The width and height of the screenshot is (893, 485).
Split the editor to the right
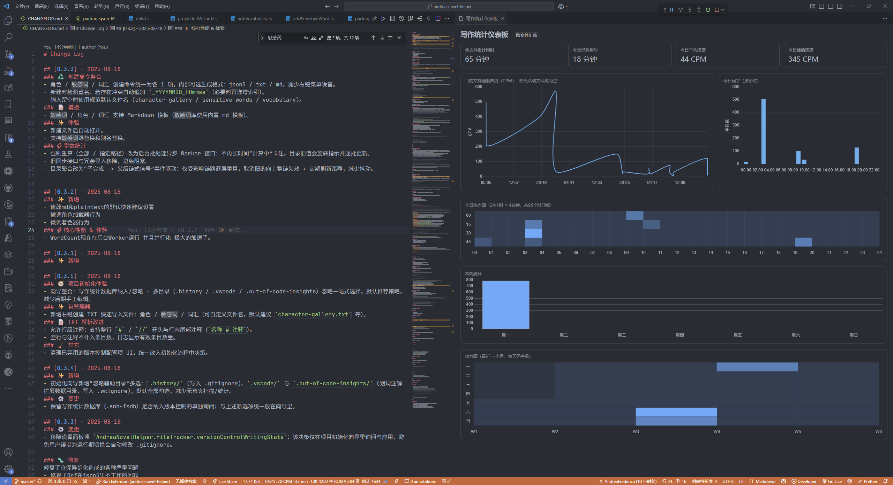(438, 18)
